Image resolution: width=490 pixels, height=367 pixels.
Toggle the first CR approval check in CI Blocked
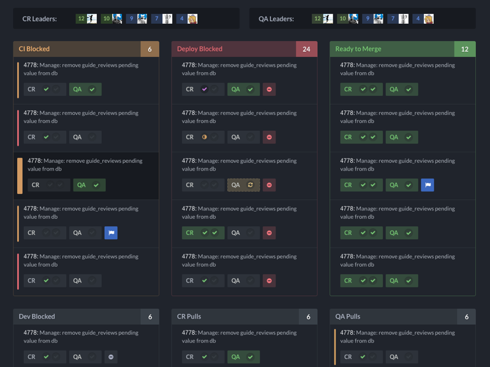(x=45, y=89)
